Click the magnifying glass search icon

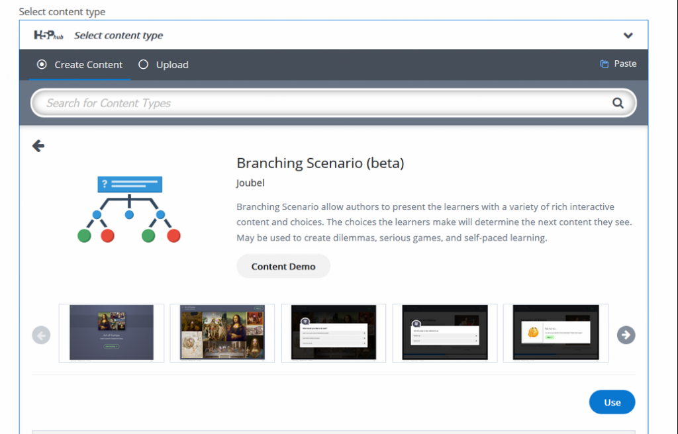[x=618, y=103]
